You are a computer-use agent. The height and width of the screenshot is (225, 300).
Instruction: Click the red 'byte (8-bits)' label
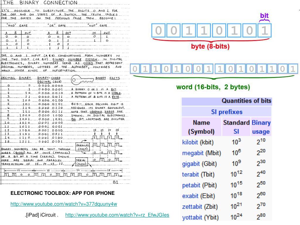pyautogui.click(x=210, y=46)
